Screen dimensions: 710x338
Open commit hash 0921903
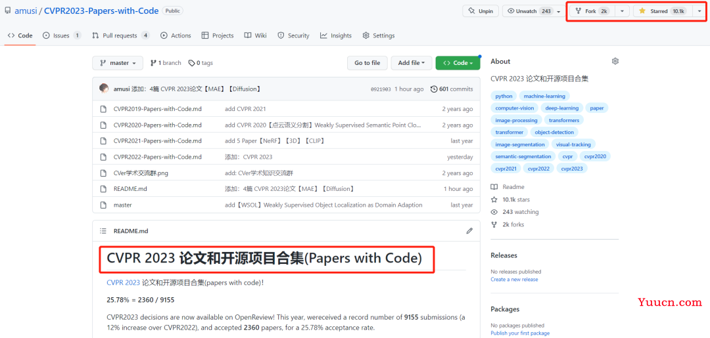pyautogui.click(x=381, y=89)
